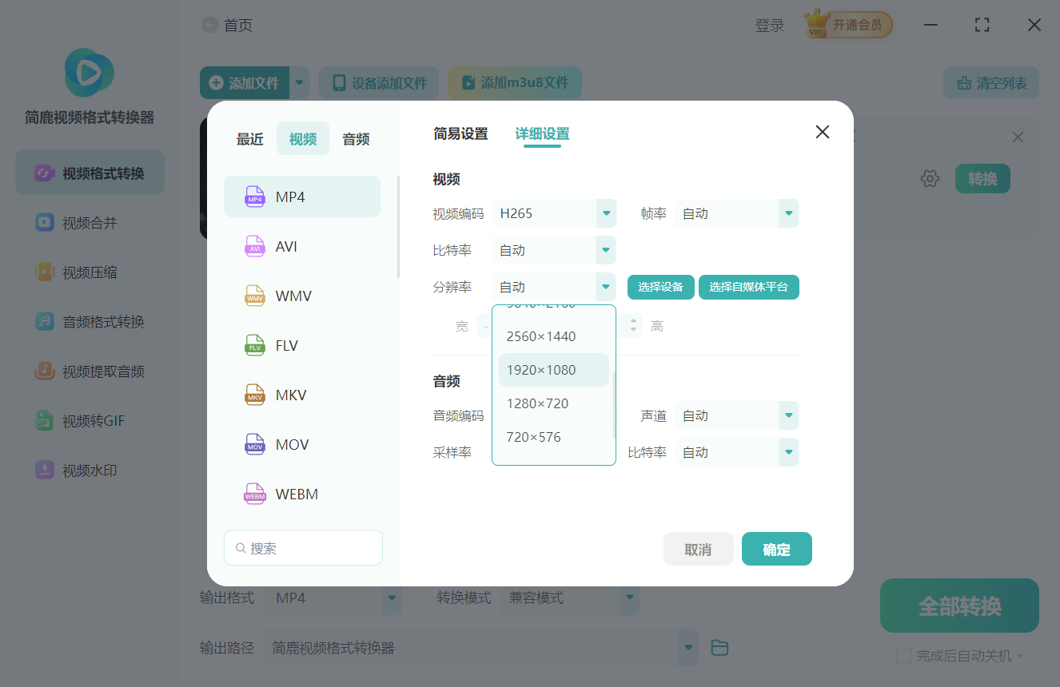Click the MKV format icon
Image resolution: width=1060 pixels, height=687 pixels.
[x=254, y=394]
